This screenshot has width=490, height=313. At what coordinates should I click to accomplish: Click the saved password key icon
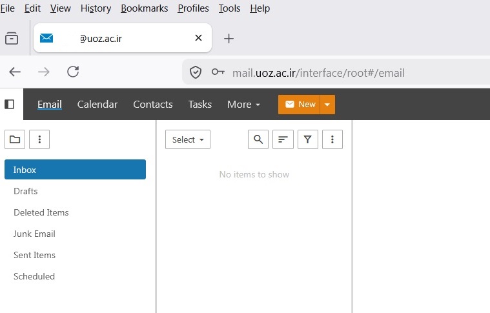[218, 72]
